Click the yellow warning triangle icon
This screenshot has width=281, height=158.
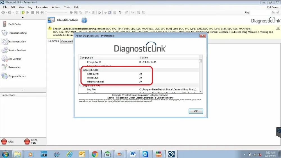50,28
